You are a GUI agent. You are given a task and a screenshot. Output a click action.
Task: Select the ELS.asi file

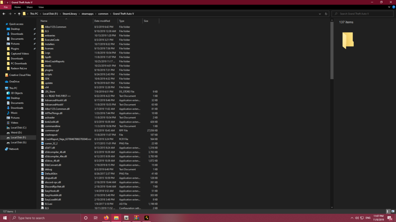pyautogui.click(x=48, y=204)
